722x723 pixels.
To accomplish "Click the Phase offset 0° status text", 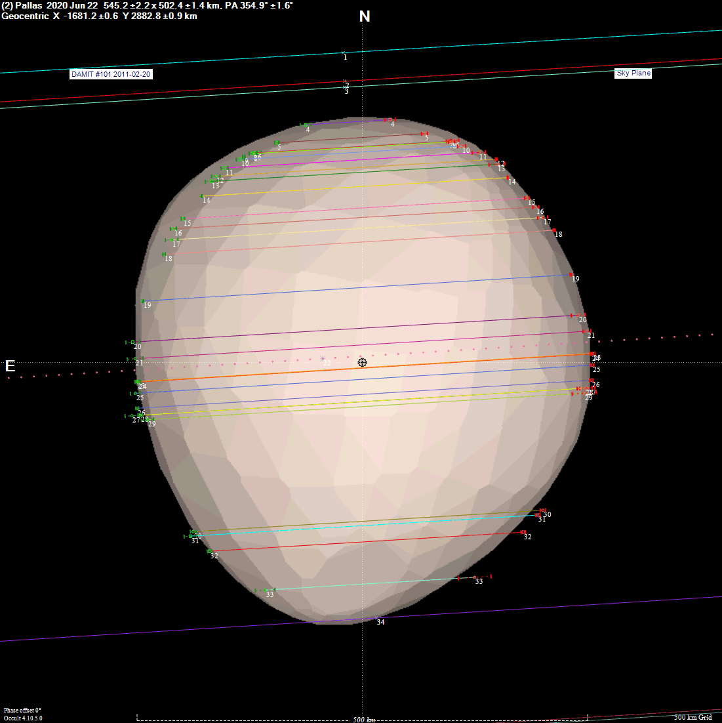I will click(22, 711).
